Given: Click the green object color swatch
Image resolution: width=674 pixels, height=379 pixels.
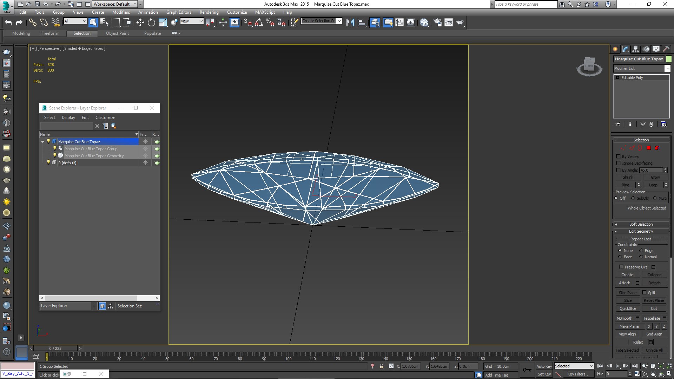Looking at the screenshot, I should (x=669, y=59).
